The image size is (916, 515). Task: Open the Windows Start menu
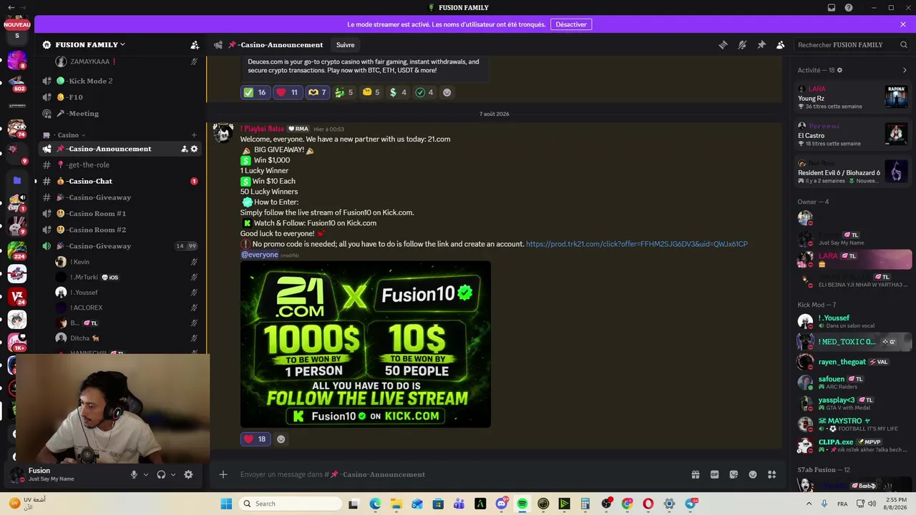click(x=226, y=504)
